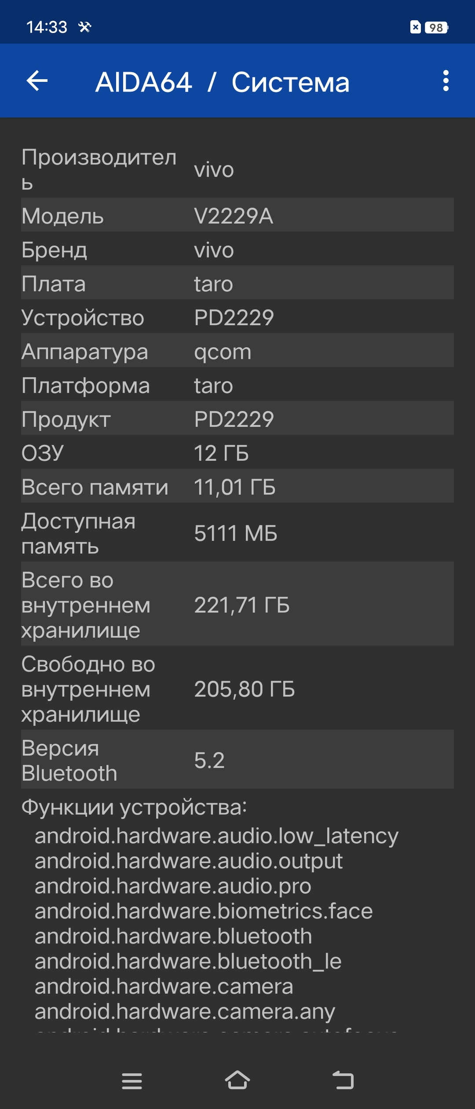475x1109 pixels.
Task: Select the Доступная память 5111 МБ row
Action: coord(237,533)
